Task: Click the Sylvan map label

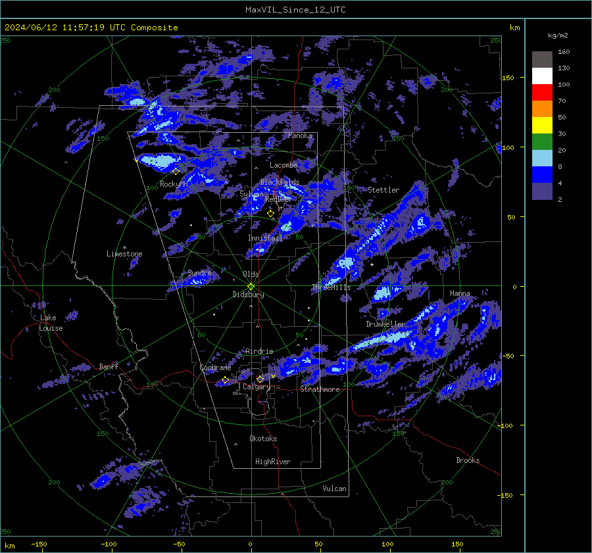Action: coord(251,194)
